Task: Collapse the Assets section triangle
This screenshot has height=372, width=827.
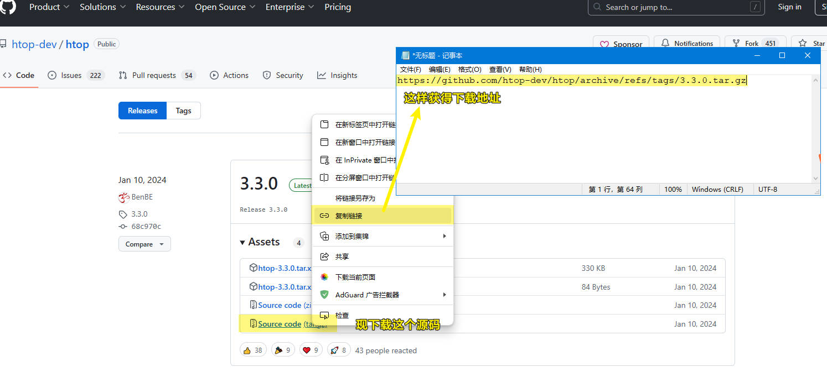Action: coord(242,242)
